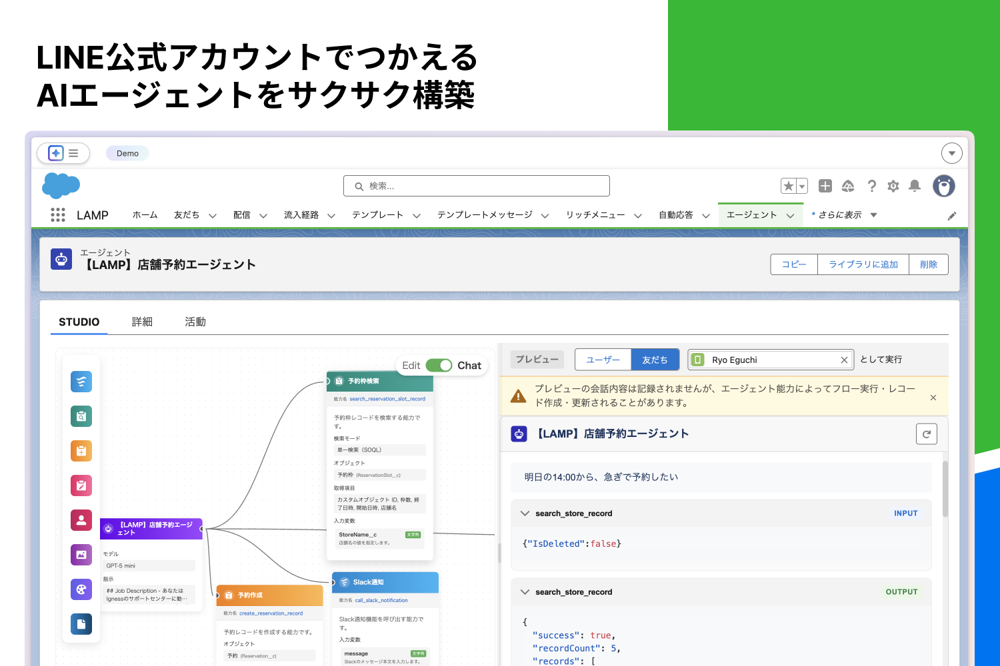This screenshot has width=1000, height=666.
Task: Click the Favorites star icon
Action: coord(789,186)
